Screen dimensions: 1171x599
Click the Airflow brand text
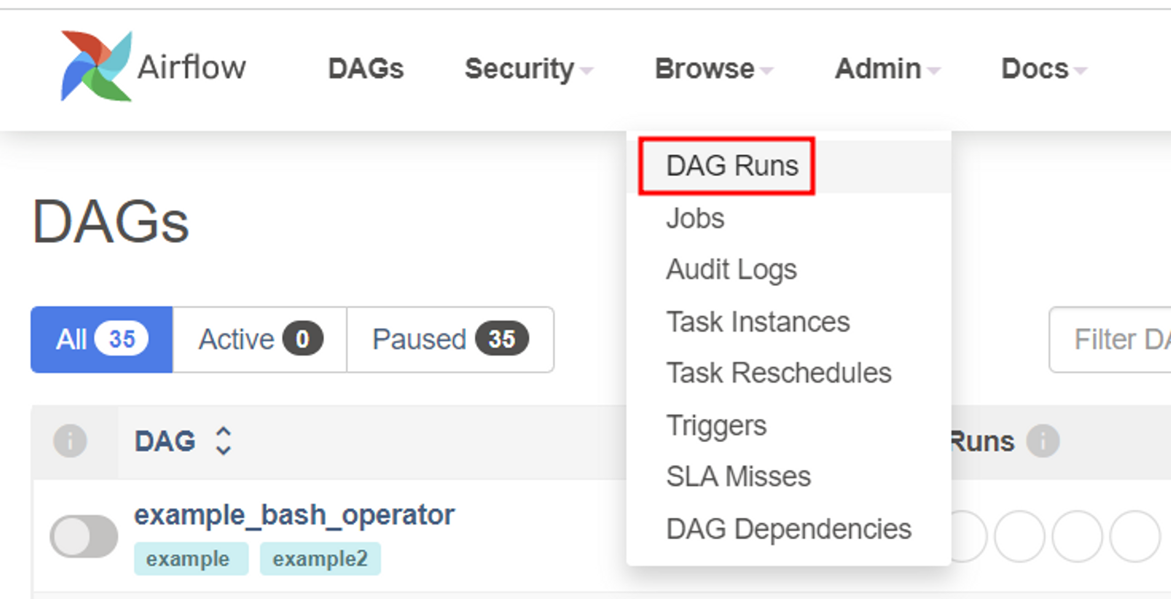click(x=191, y=67)
